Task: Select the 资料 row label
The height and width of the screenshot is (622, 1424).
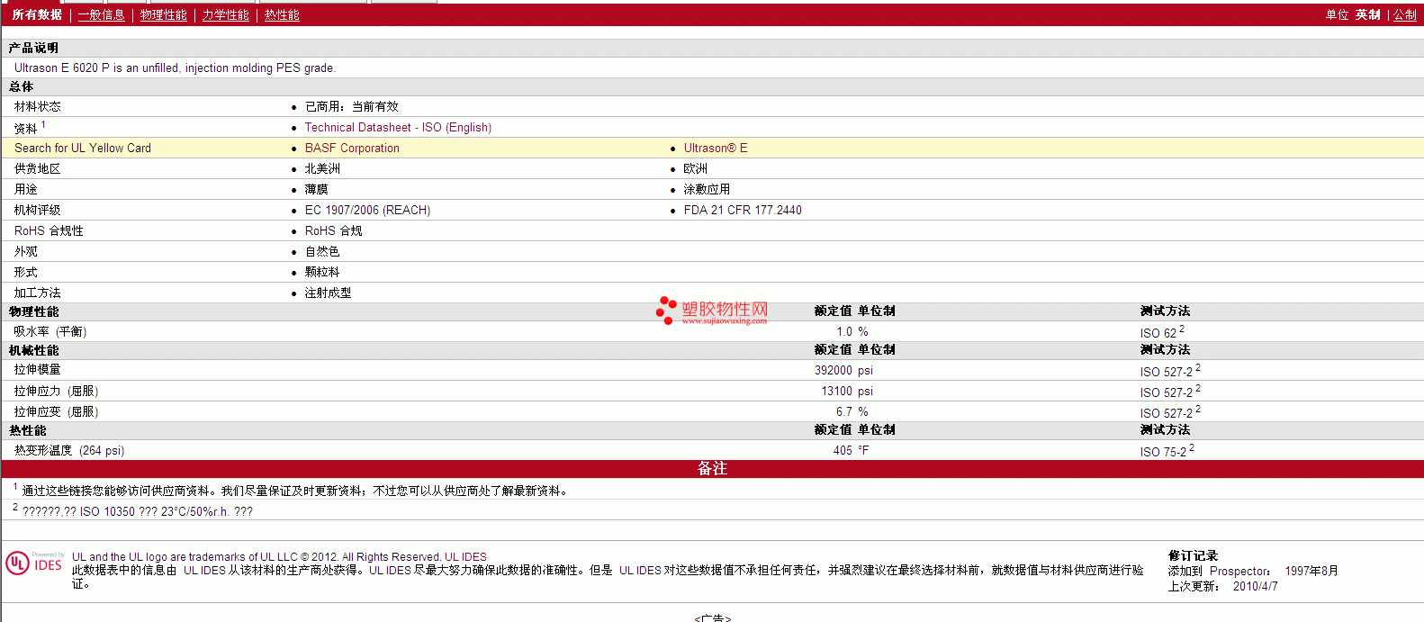Action: point(26,129)
